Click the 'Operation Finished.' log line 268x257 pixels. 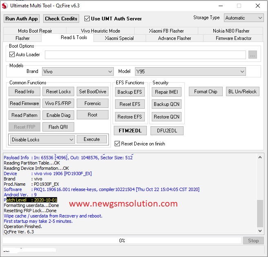[23, 226]
